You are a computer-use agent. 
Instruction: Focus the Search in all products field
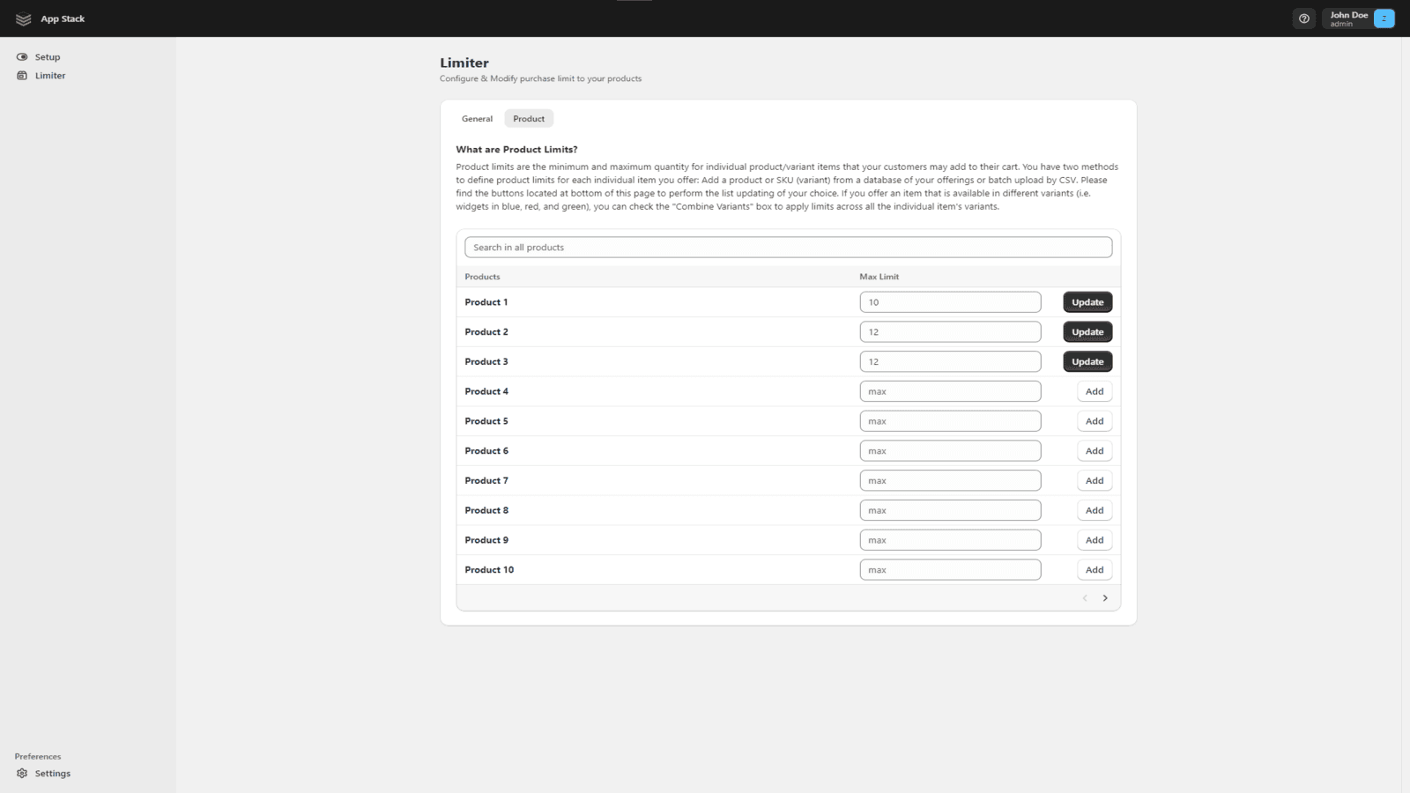click(788, 248)
